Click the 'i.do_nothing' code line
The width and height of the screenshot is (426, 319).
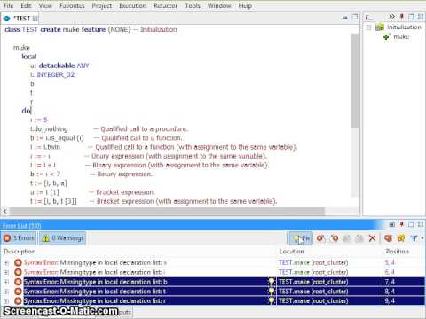point(49,129)
